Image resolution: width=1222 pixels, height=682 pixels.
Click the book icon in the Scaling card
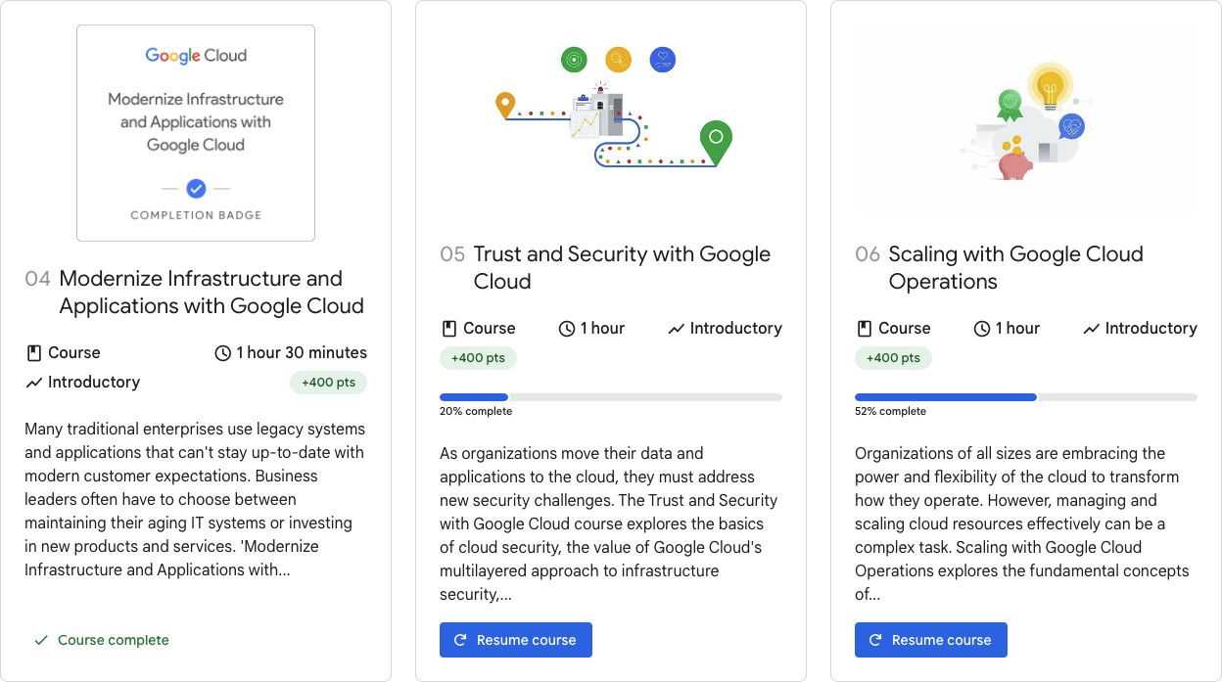coord(864,329)
